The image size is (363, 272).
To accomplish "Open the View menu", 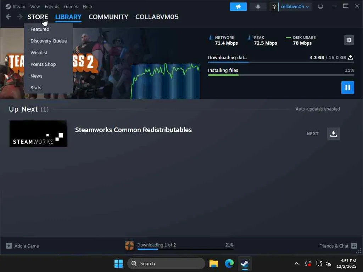I will point(35,6).
